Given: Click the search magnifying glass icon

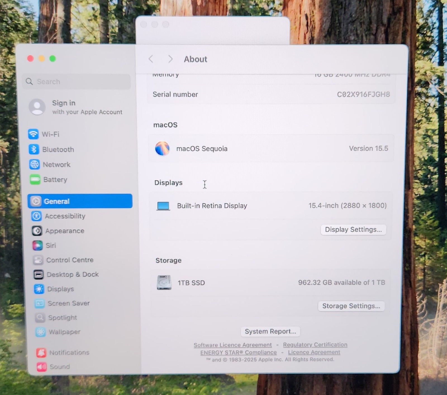Looking at the screenshot, I should (x=29, y=82).
